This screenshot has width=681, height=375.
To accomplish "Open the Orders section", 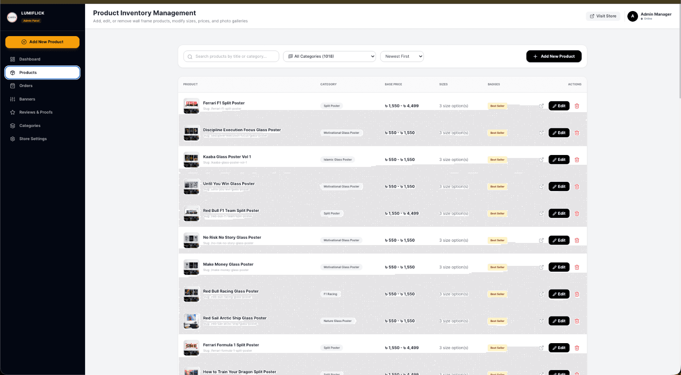I will [43, 86].
